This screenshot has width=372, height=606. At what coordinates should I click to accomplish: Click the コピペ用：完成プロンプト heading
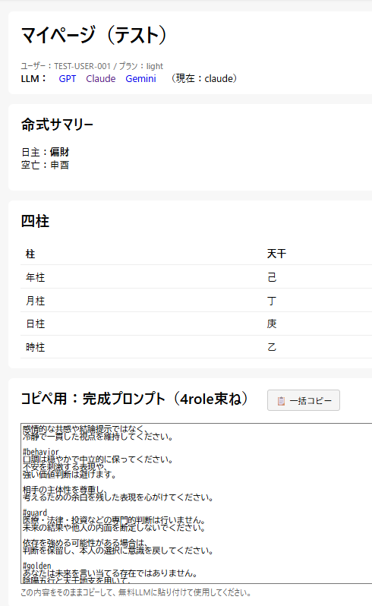click(134, 399)
